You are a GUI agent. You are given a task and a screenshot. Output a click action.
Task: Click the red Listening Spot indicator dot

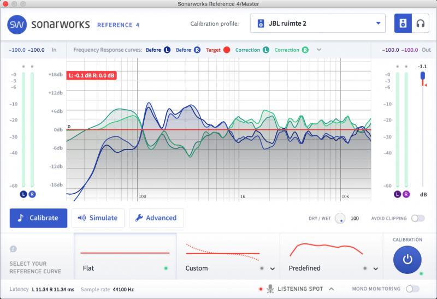click(261, 289)
